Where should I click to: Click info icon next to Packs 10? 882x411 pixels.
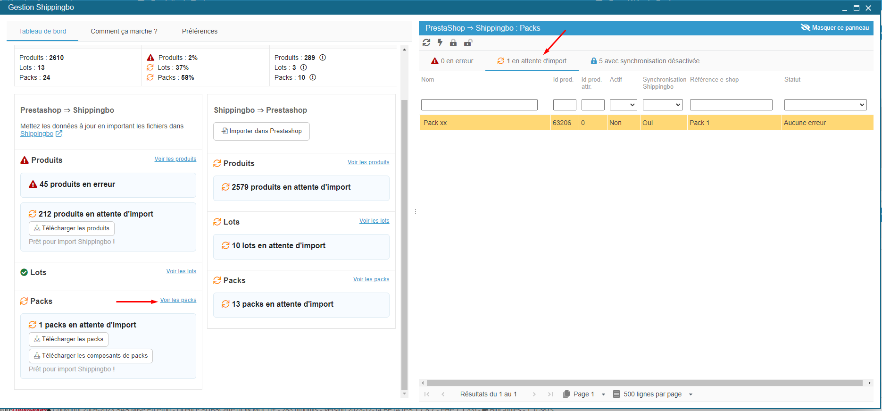313,77
